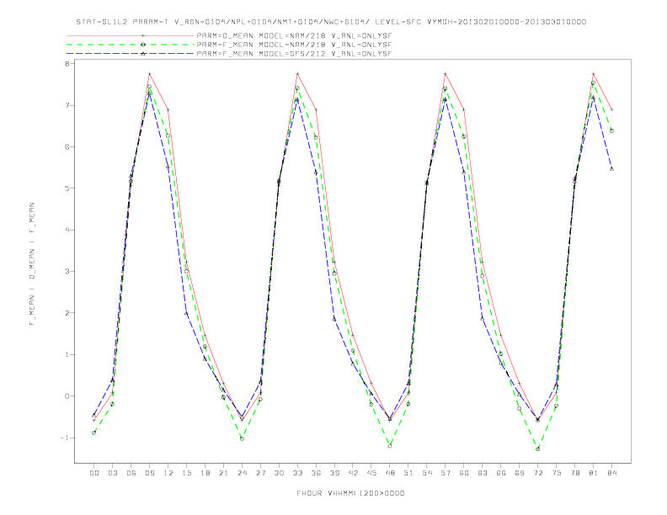Viewport: 667px width, 515px height.
Task: Click the red solid line sample in legend
Action: coord(131,36)
